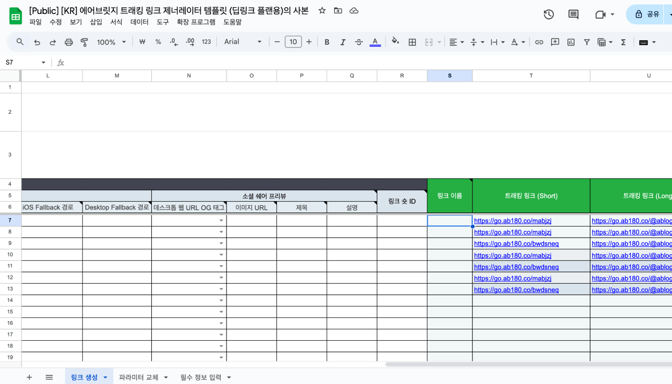
Task: Check cloud save status icon
Action: (x=354, y=11)
